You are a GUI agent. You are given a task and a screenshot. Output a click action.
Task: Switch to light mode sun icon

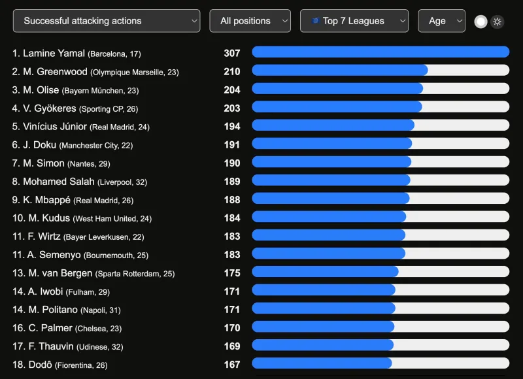(497, 22)
